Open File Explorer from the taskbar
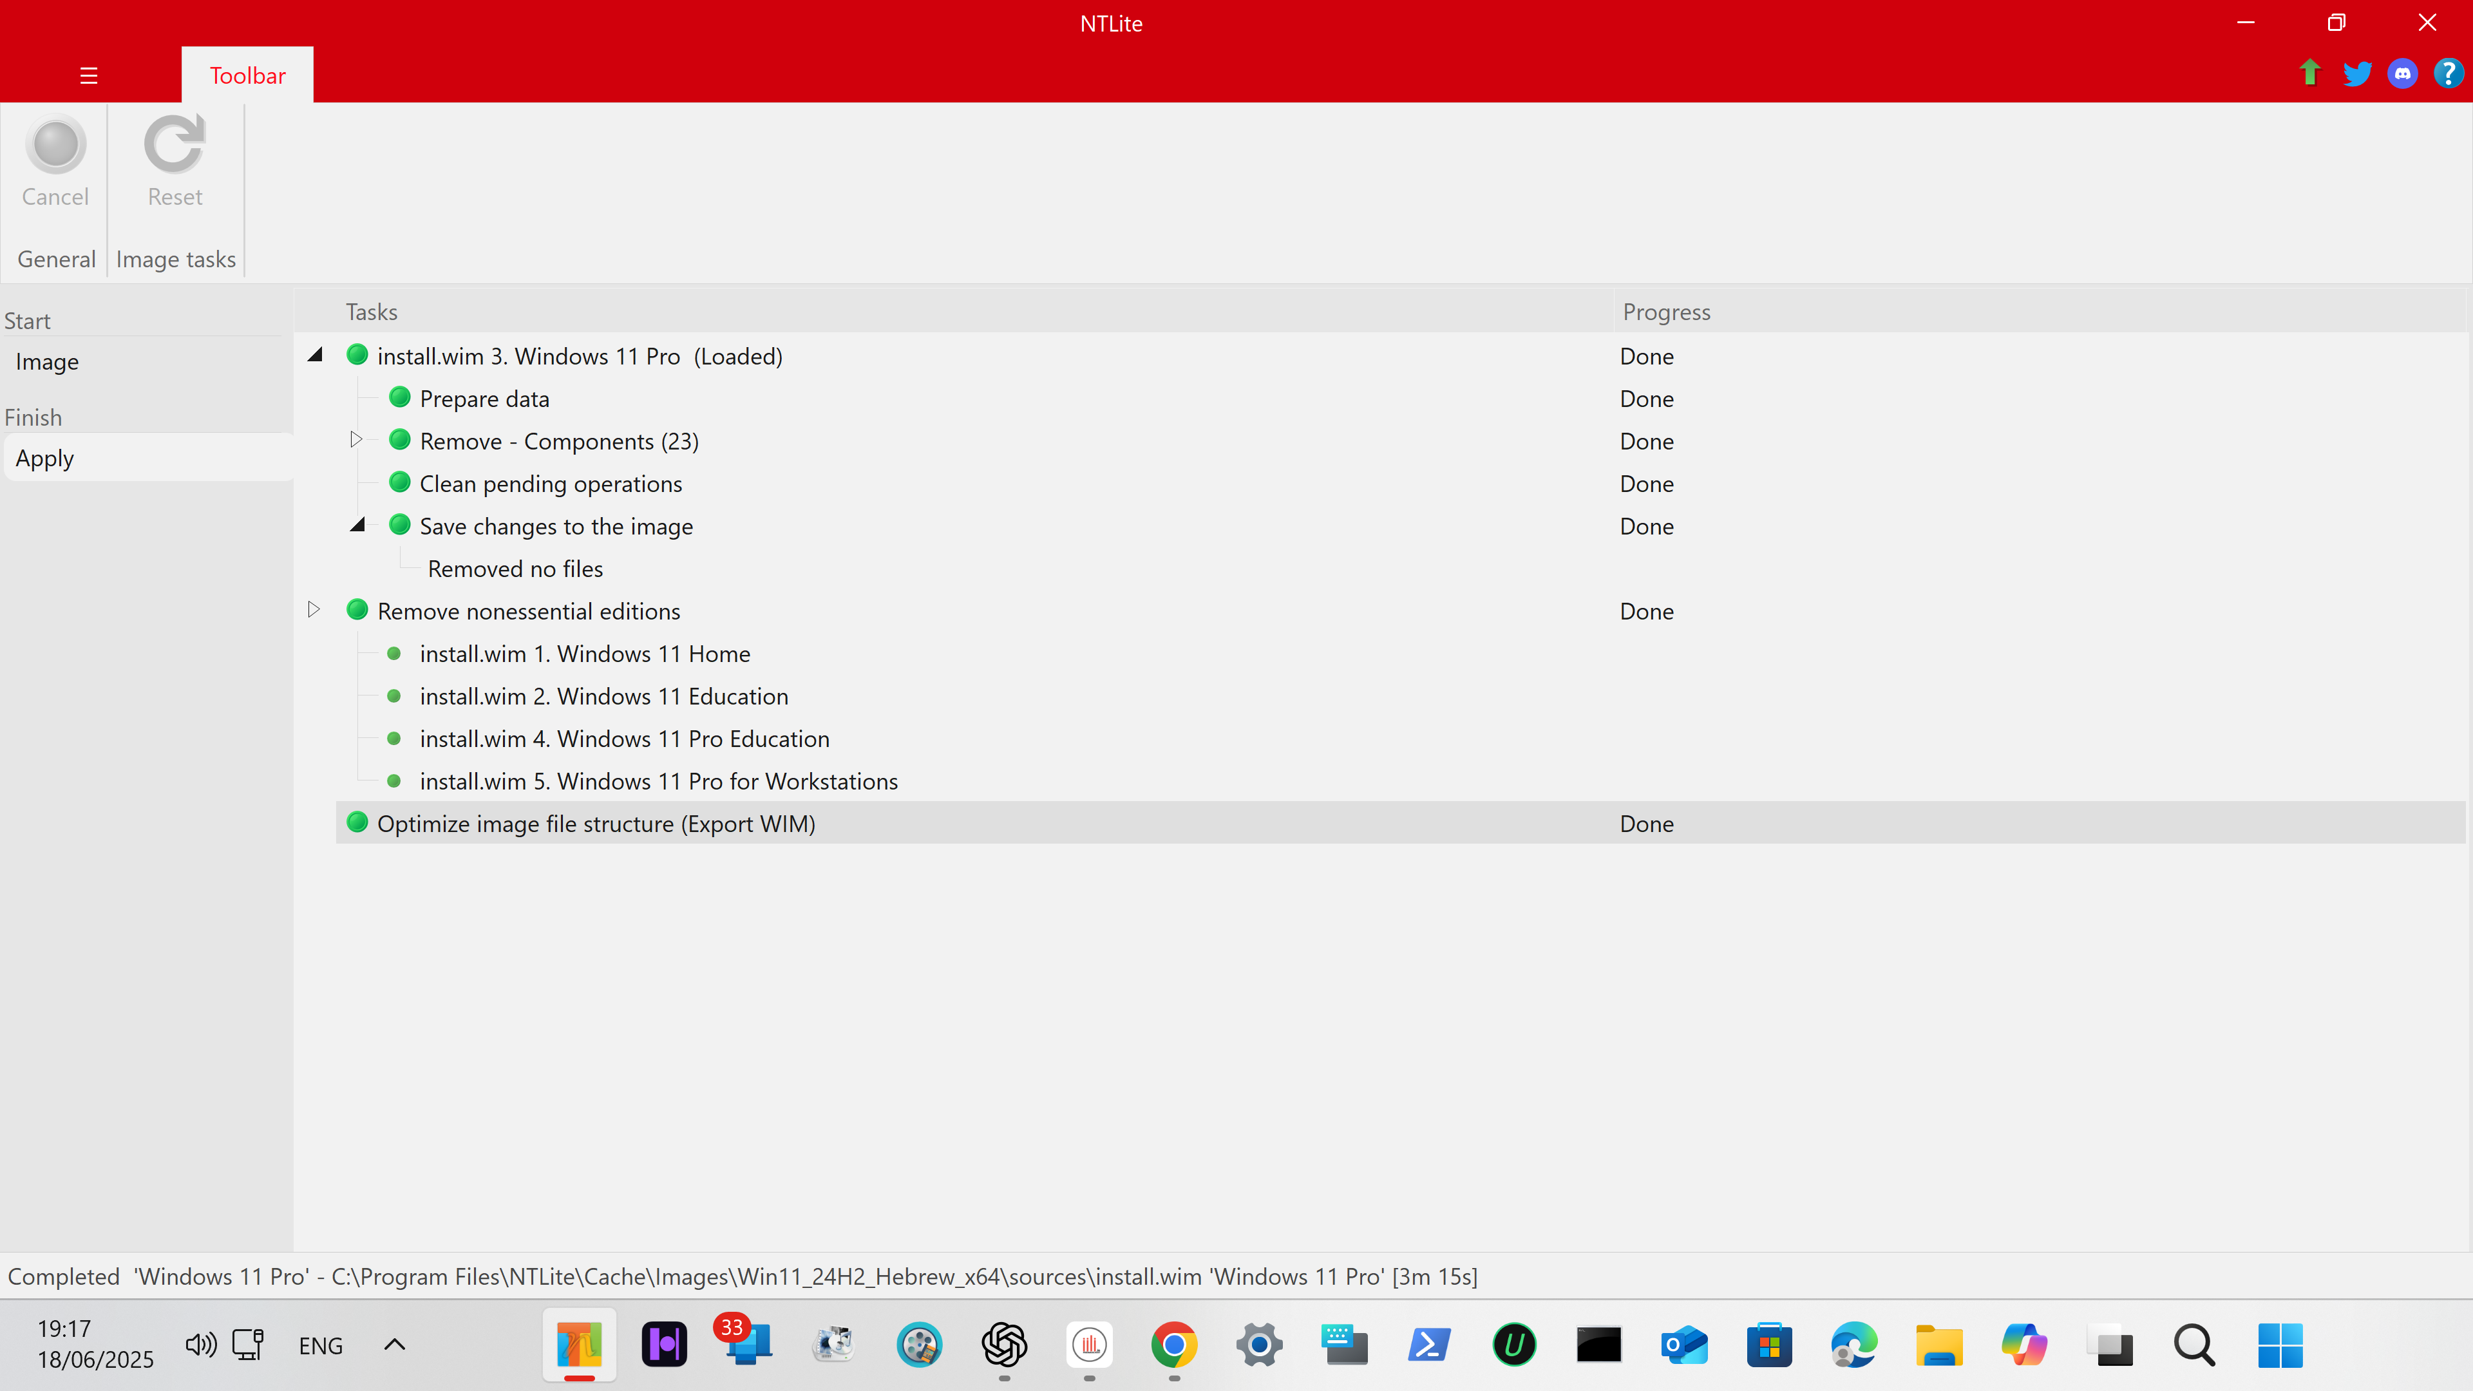2473x1391 pixels. point(1938,1345)
